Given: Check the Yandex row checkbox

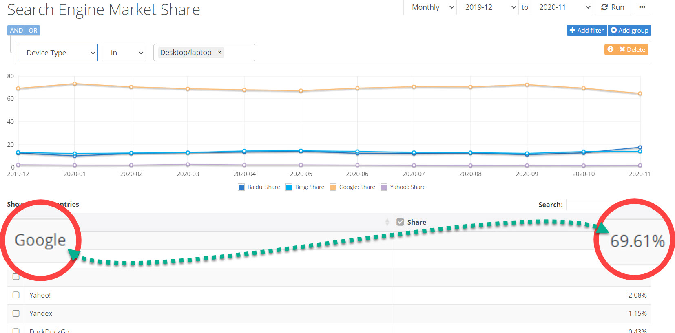Looking at the screenshot, I should click(16, 313).
